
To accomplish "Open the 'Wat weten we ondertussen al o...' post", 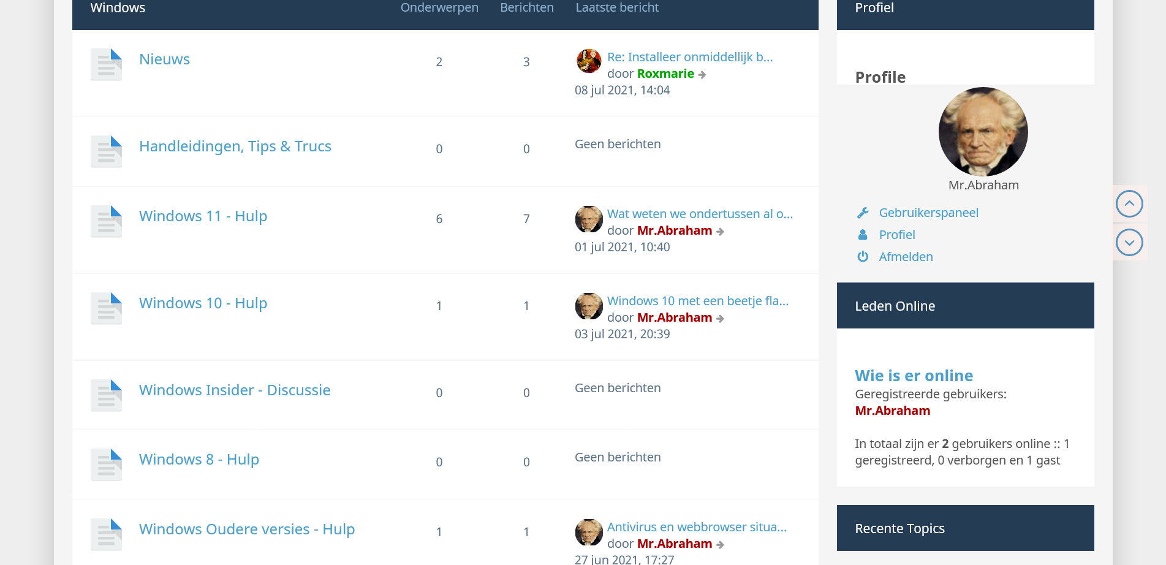I will click(x=700, y=214).
